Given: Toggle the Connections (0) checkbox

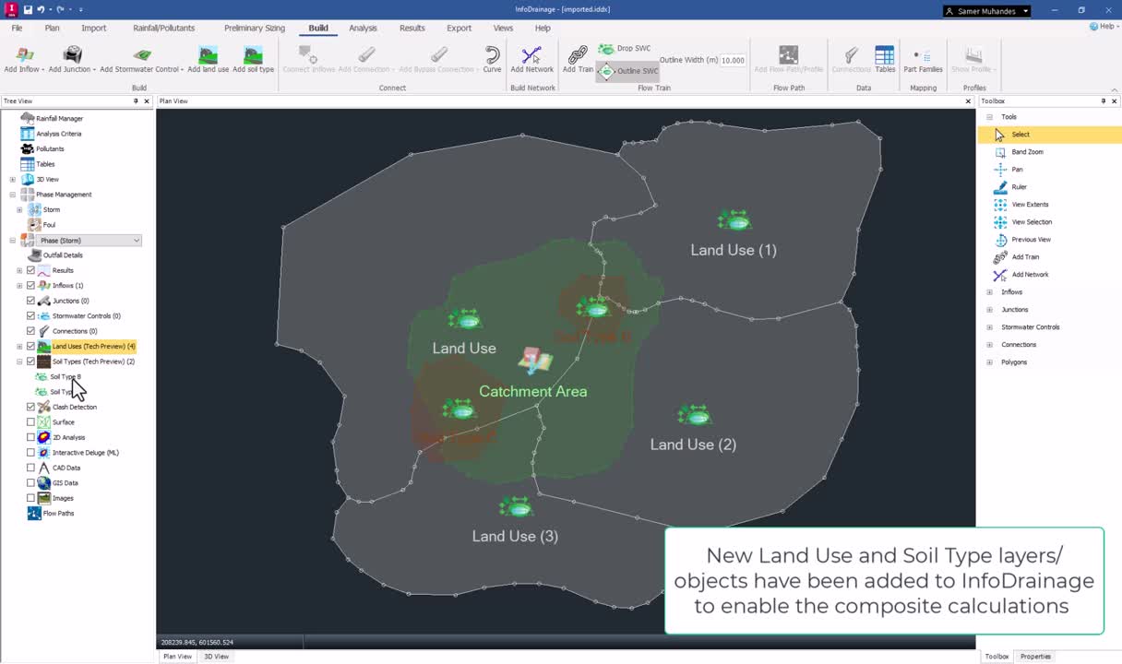Looking at the screenshot, I should click(30, 331).
